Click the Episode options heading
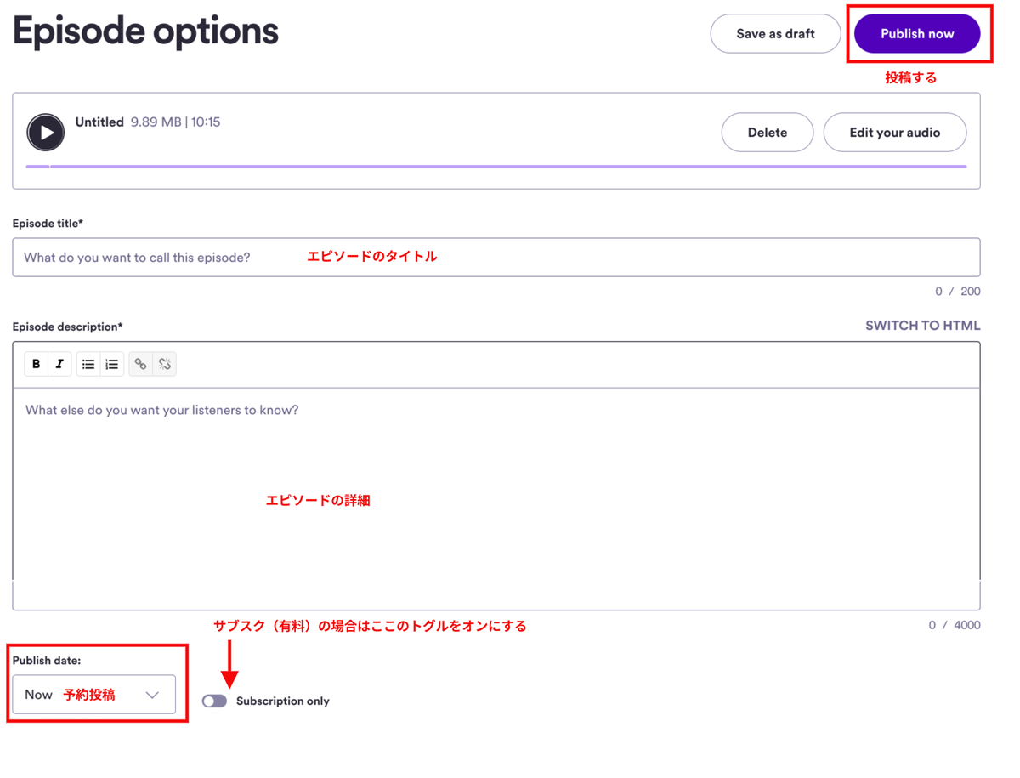Viewport: 1020px width, 778px height. pos(145,31)
